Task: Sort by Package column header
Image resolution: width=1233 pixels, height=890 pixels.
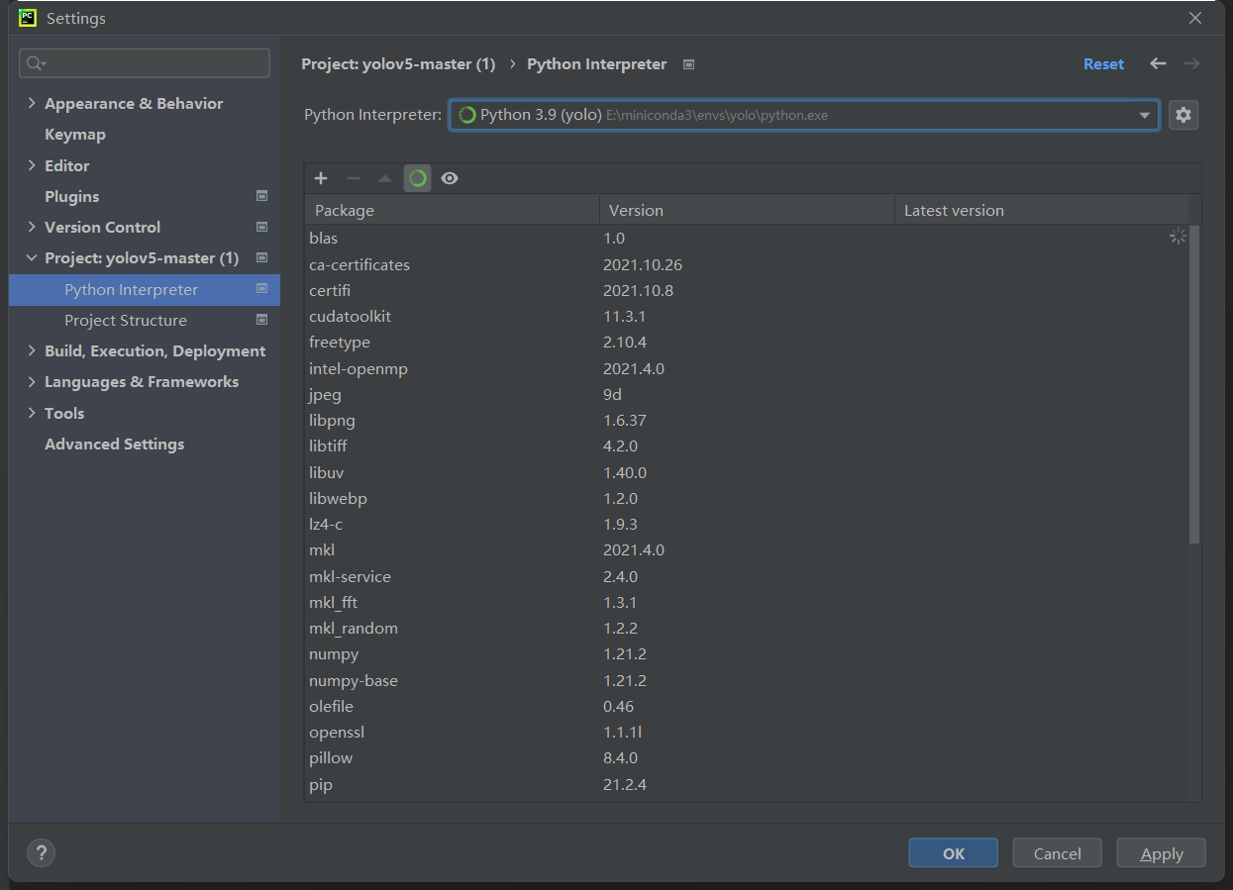Action: 452,210
